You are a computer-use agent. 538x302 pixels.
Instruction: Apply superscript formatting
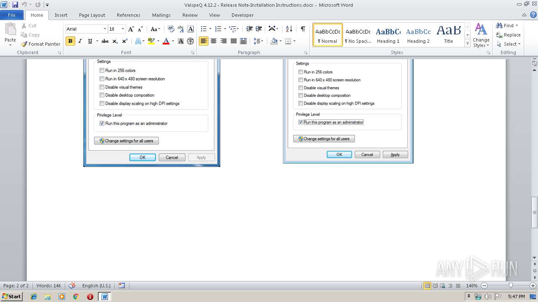coord(125,41)
